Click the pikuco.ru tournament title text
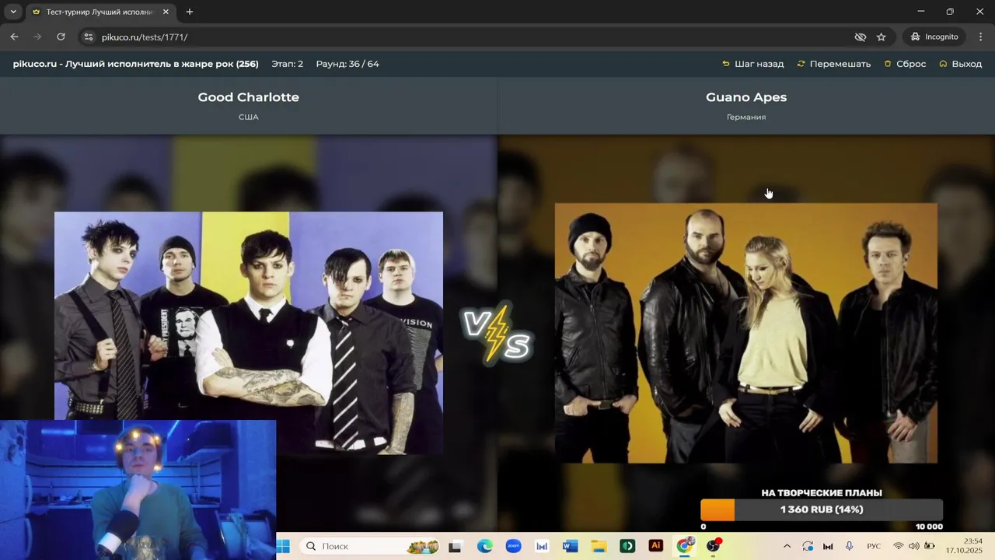995x560 pixels. point(135,64)
